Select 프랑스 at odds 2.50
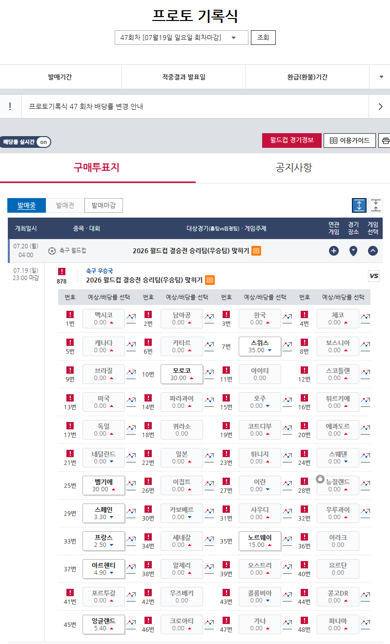 (103, 541)
